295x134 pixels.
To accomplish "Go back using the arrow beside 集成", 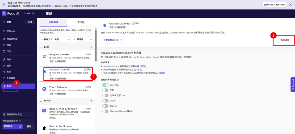I will coord(42,14).
